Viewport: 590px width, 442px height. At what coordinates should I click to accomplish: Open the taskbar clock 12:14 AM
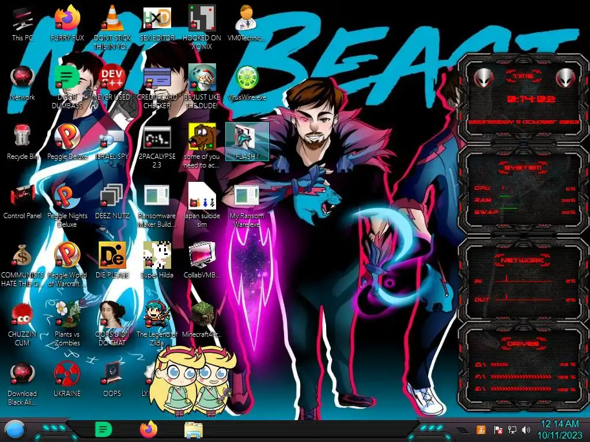pyautogui.click(x=559, y=429)
